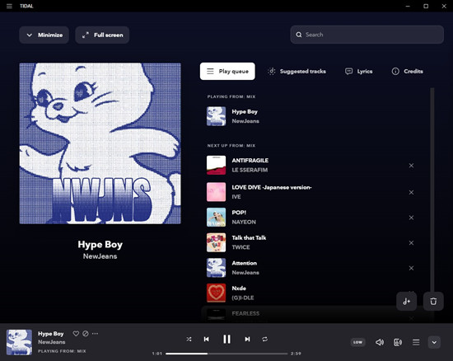The height and width of the screenshot is (361, 453).
Task: Mute the volume speaker icon
Action: click(380, 342)
